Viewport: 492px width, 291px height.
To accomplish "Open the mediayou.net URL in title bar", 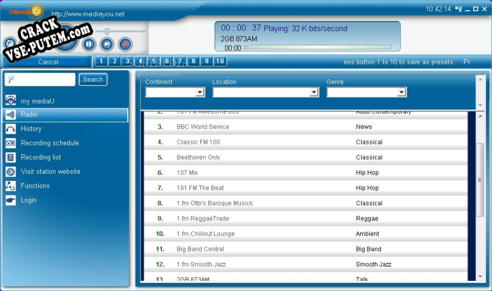I will [x=88, y=14].
